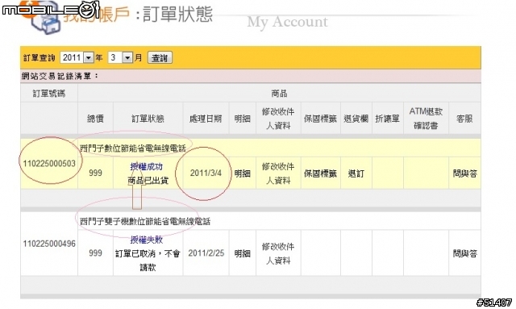This screenshot has height=309, width=516.
Task: Select order number 110225000496
Action: (49, 244)
